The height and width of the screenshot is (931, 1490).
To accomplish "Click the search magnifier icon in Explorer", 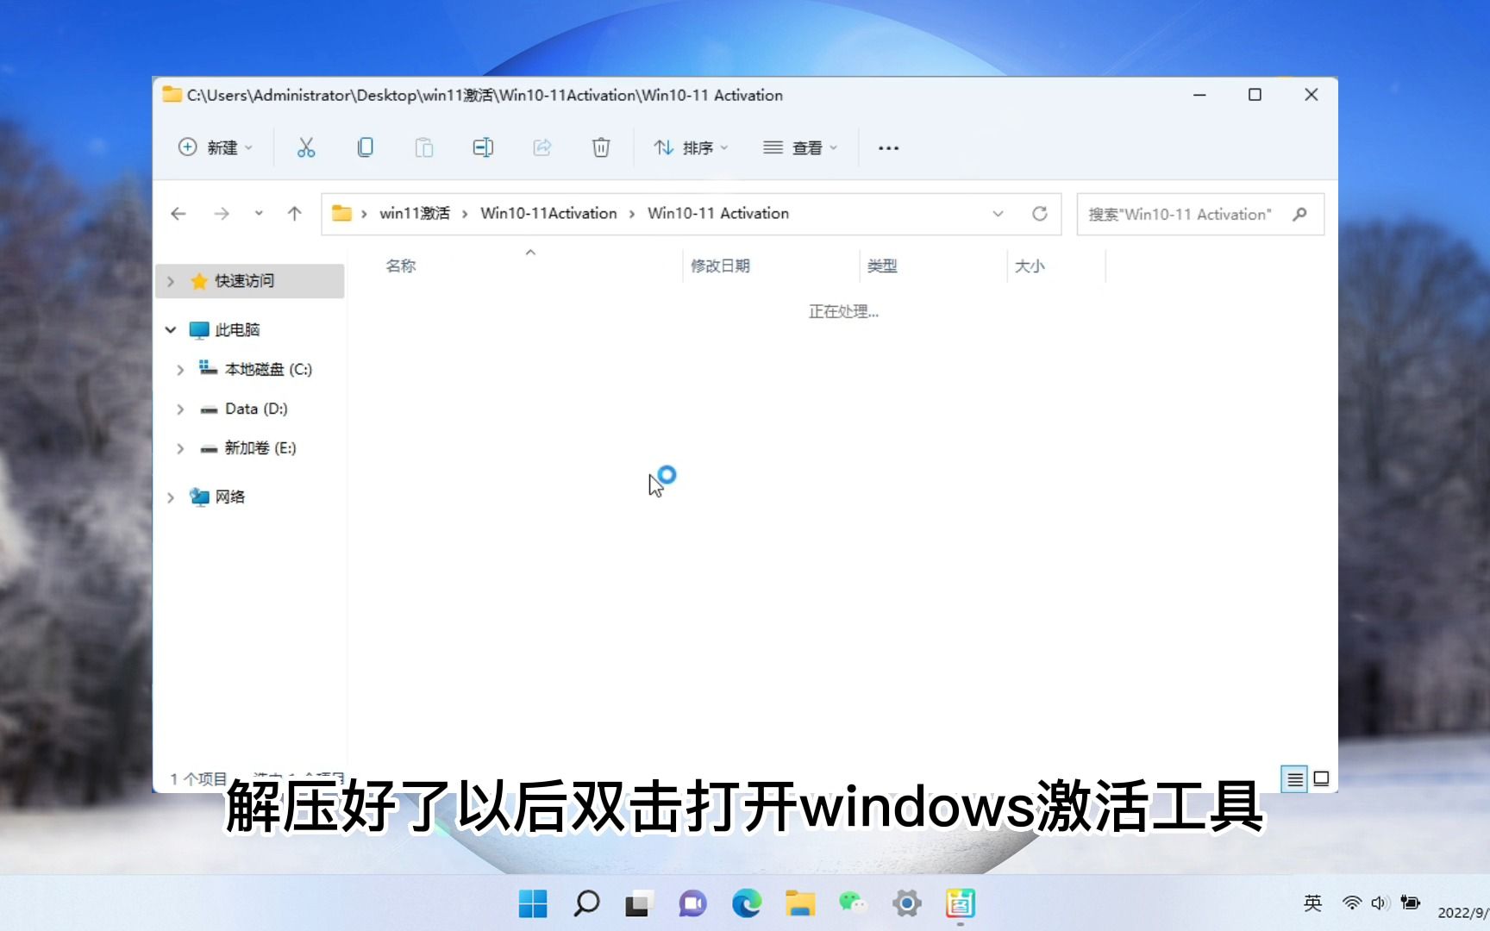I will 1299,214.
